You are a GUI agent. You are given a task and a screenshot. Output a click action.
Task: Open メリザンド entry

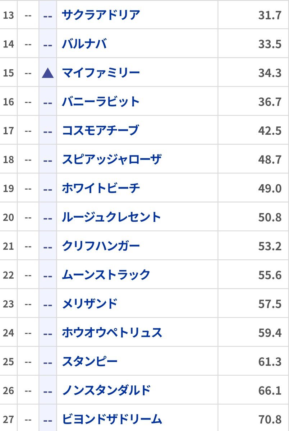(x=90, y=304)
